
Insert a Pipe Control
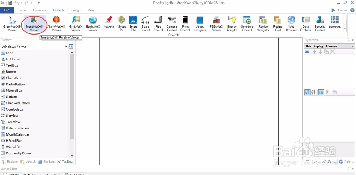click(x=158, y=23)
